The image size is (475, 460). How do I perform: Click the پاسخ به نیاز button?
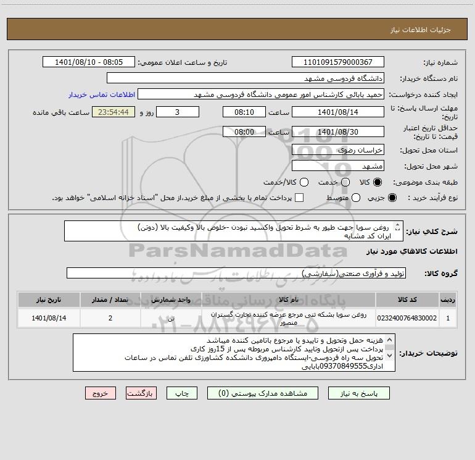[358, 393]
